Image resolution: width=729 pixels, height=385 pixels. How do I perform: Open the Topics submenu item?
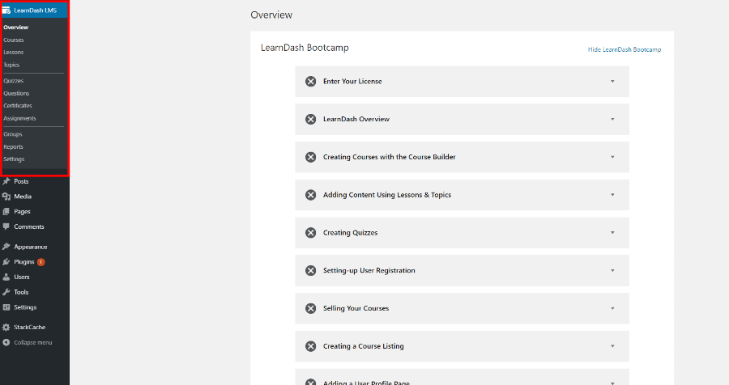click(11, 65)
